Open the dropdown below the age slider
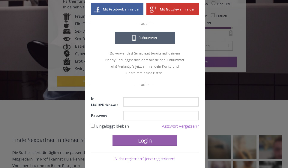The width and height of the screenshot is (288, 168). click(x=218, y=46)
